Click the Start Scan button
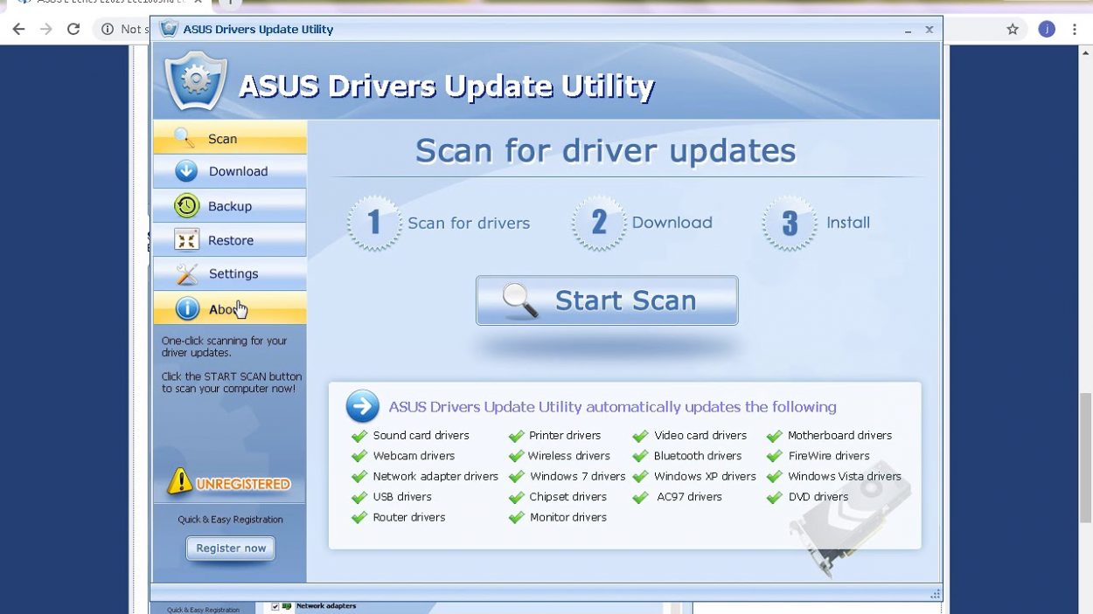1093x614 pixels. (x=607, y=300)
